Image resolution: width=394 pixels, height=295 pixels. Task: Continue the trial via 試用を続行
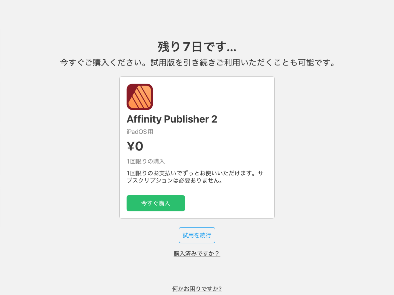pyautogui.click(x=197, y=235)
